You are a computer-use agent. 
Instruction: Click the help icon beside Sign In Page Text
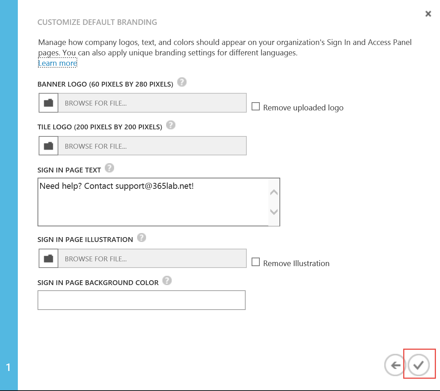pos(109,168)
